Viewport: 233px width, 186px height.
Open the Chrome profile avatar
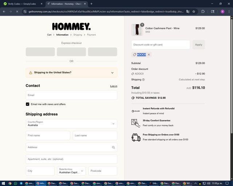[x=222, y=11]
